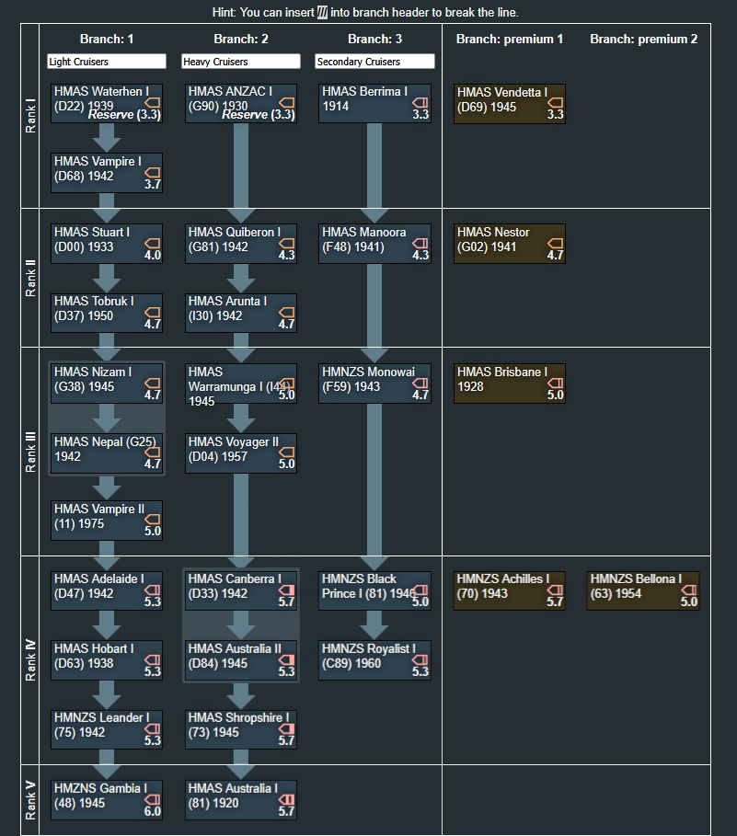Click the Rank III row label
The height and width of the screenshot is (836, 737).
(30, 451)
